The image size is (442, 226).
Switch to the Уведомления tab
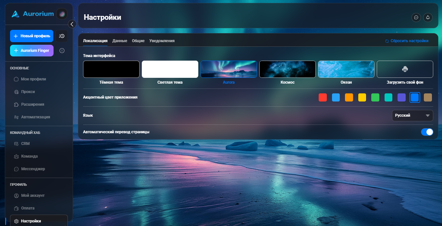point(162,41)
